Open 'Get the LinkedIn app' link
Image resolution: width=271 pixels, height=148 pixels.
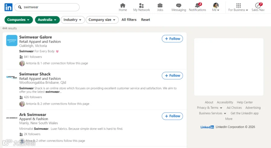tap(245, 113)
